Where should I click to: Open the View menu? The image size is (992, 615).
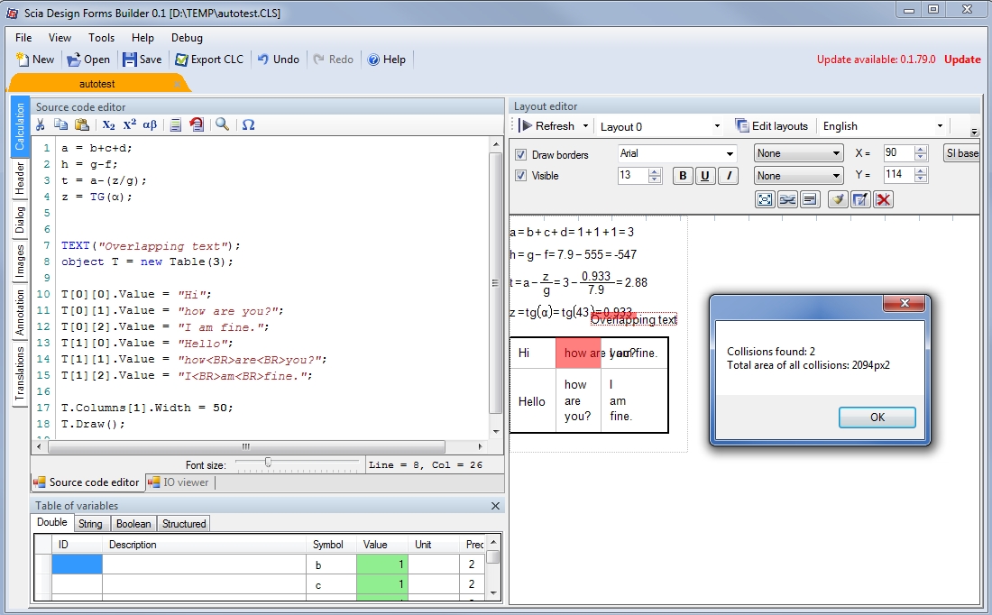(x=60, y=37)
